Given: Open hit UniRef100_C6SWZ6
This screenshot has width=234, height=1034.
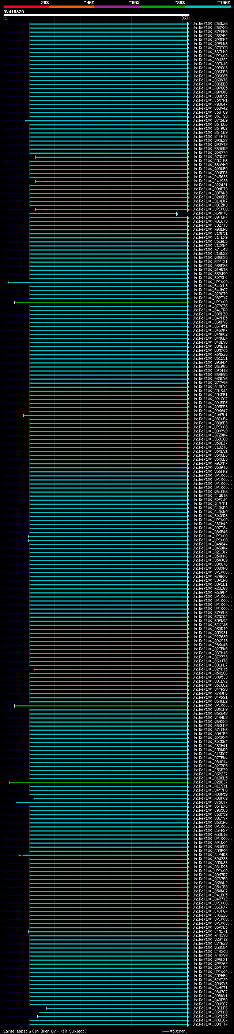Looking at the screenshot, I should click(x=210, y=24).
